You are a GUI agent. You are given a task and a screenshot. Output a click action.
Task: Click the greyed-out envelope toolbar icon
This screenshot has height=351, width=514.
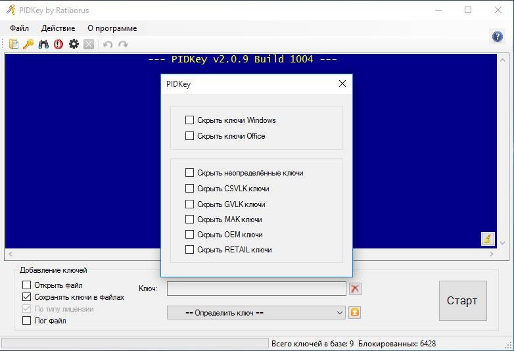pyautogui.click(x=89, y=44)
